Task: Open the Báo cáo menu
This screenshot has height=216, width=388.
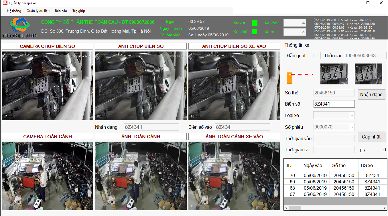Action: coord(61,11)
